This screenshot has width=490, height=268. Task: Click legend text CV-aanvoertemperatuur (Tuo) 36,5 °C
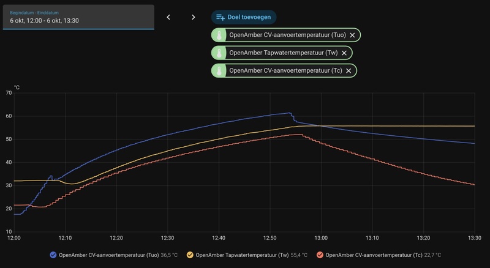click(x=118, y=255)
